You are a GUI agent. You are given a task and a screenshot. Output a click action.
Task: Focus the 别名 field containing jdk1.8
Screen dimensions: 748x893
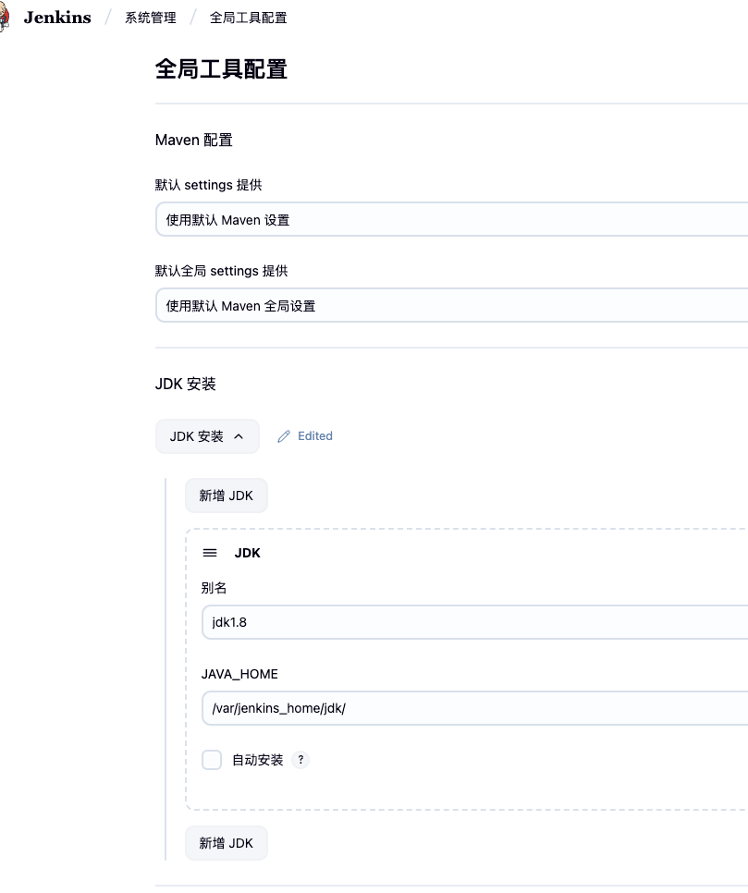coord(473,622)
